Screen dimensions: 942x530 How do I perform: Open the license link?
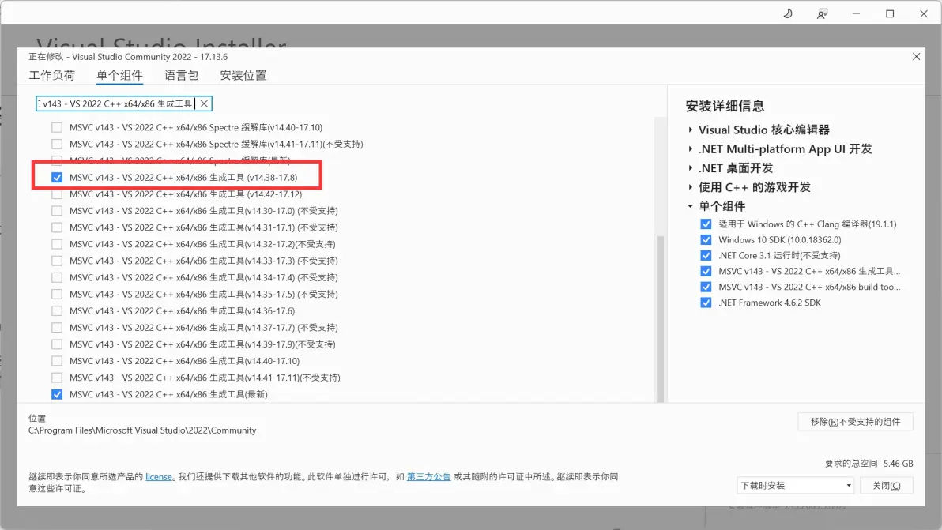[x=159, y=476]
